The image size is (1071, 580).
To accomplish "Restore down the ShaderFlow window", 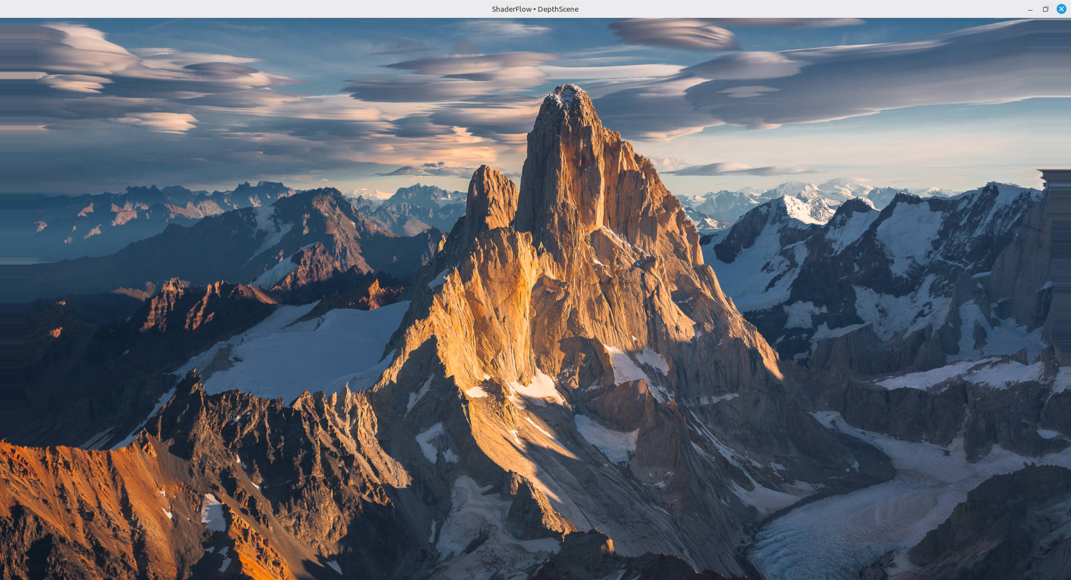I will click(x=1045, y=9).
